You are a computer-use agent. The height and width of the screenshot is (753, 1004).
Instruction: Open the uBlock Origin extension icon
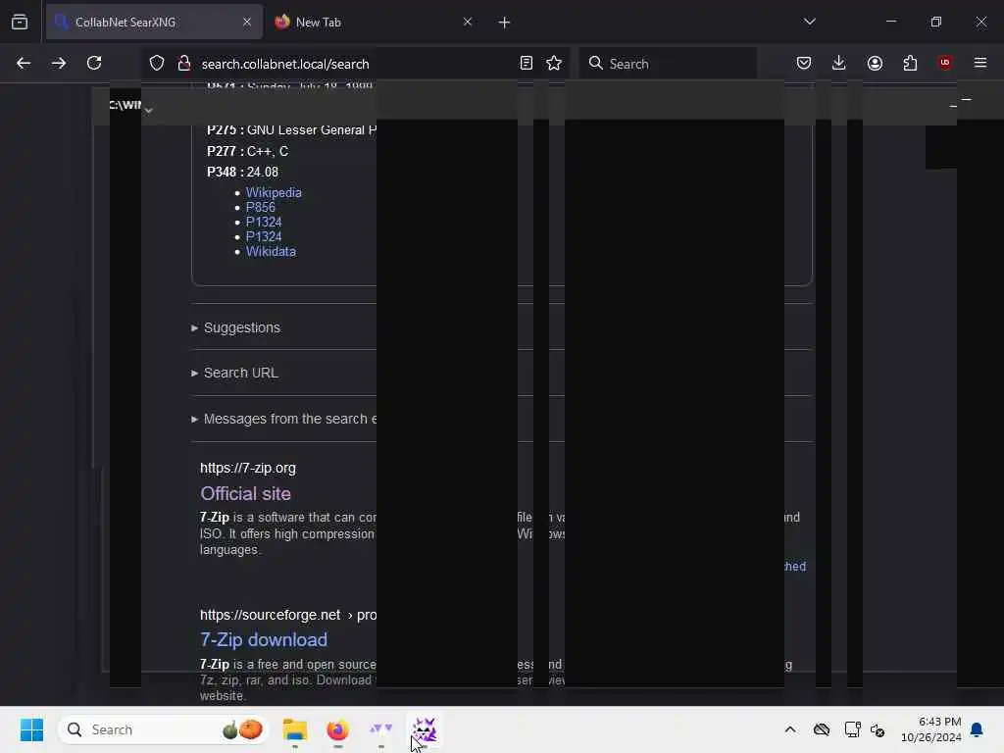[x=945, y=62]
